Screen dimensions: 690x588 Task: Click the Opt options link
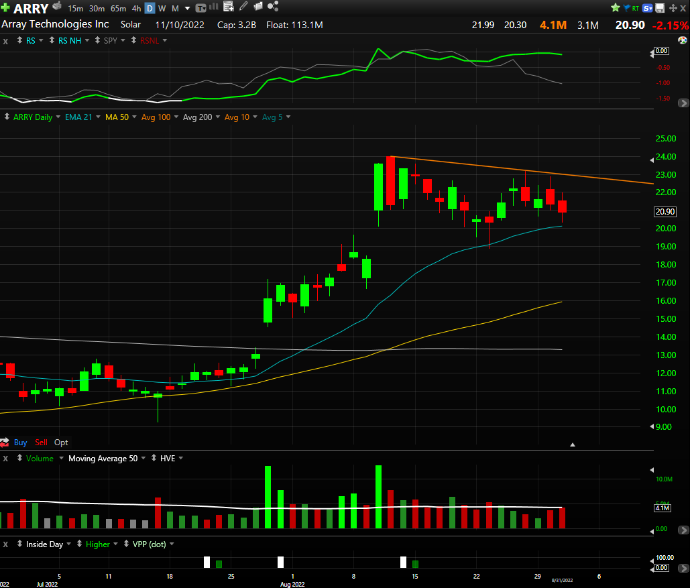61,443
